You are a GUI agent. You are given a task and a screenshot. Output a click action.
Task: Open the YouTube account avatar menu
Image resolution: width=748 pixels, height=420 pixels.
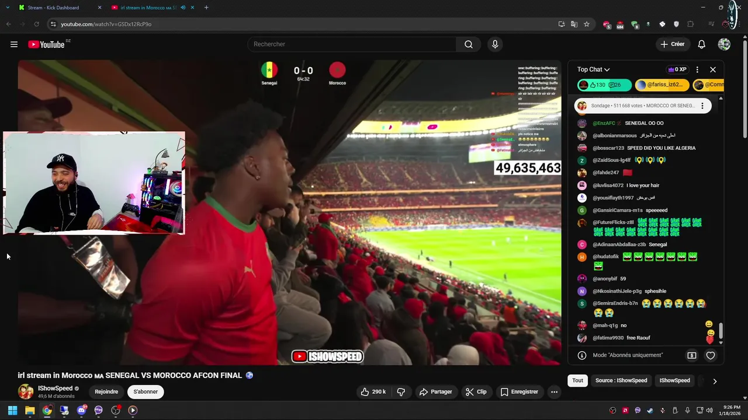(724, 44)
